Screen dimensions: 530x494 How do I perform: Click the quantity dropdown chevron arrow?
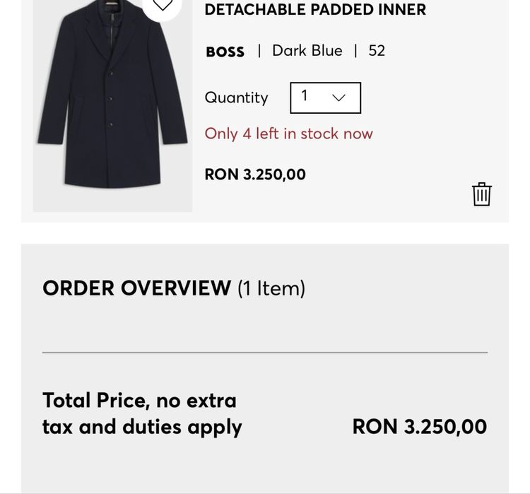pyautogui.click(x=339, y=98)
